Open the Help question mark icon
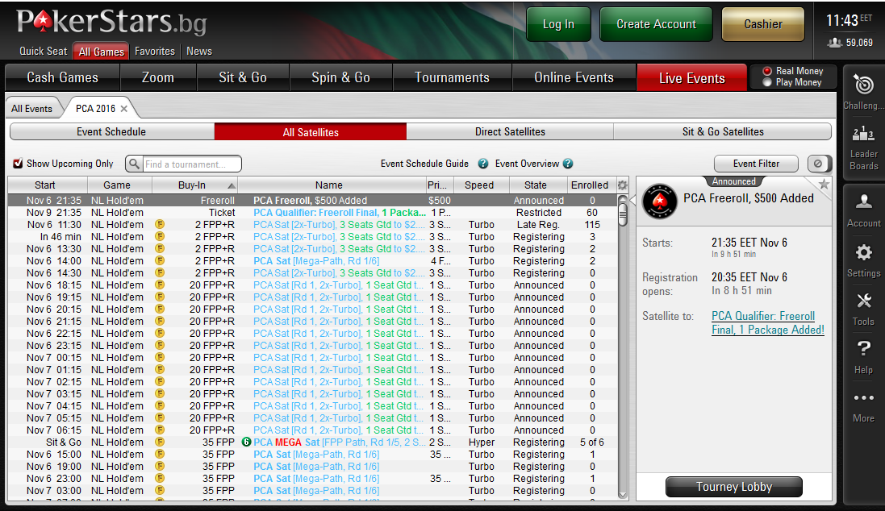885x511 pixels. coord(863,349)
